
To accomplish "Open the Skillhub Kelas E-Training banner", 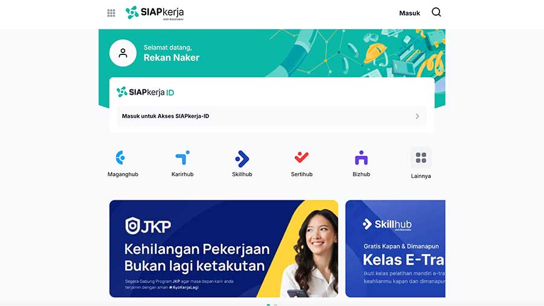I will [x=395, y=249].
